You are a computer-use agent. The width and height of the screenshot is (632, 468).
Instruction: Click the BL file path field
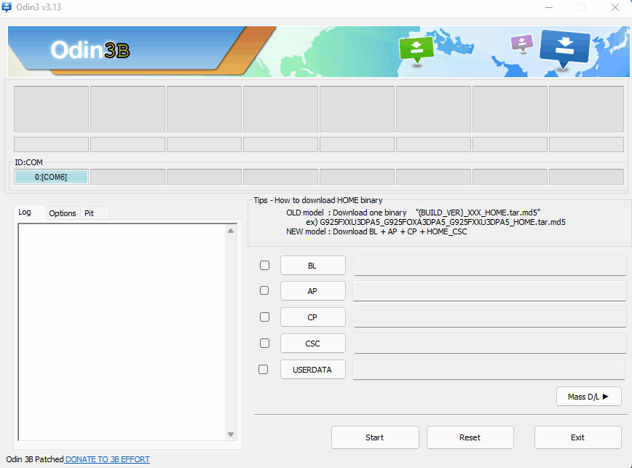click(490, 266)
